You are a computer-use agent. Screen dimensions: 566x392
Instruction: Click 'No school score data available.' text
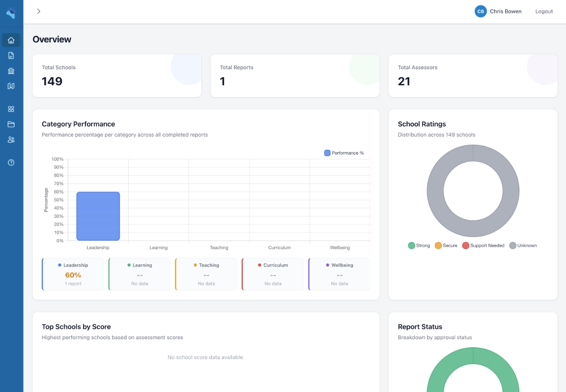(206, 358)
